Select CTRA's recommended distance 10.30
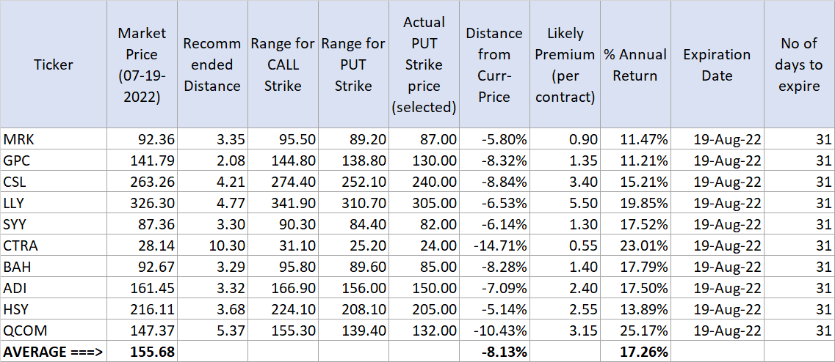835x362 pixels. click(212, 245)
